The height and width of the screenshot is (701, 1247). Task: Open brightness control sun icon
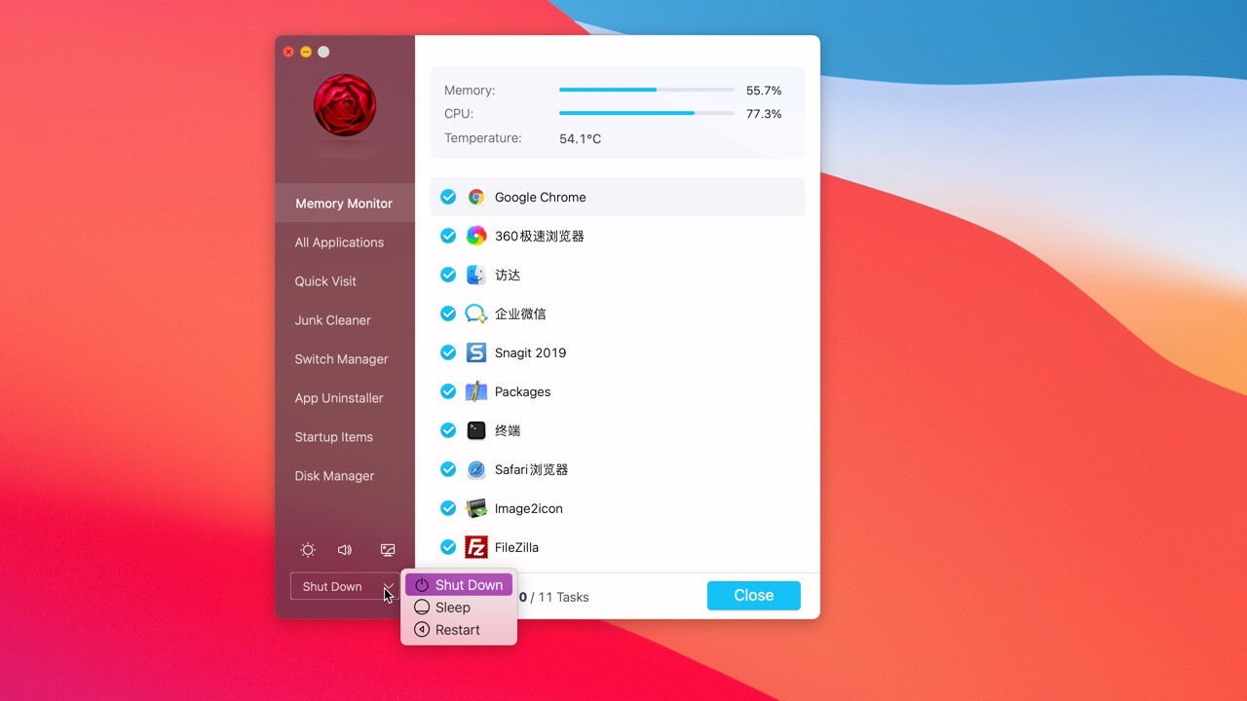pyautogui.click(x=308, y=550)
